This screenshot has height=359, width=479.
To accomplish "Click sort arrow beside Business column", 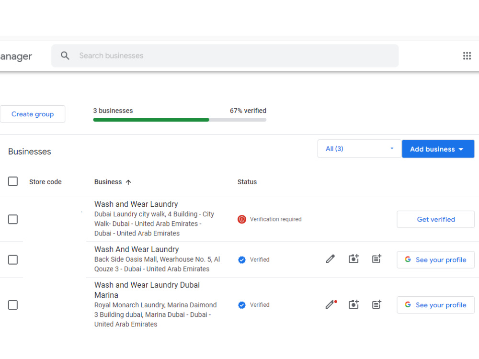I will click(x=128, y=182).
